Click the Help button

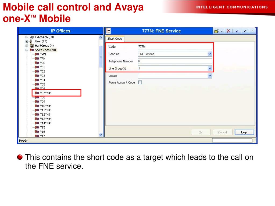click(x=244, y=132)
